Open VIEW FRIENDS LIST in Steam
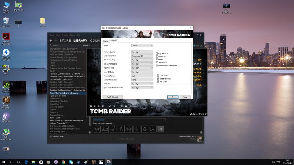Viewport: 294px width, 165px height. click(x=187, y=137)
